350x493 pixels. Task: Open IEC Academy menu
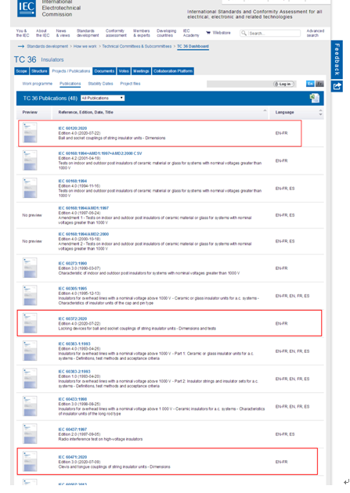coord(191,33)
